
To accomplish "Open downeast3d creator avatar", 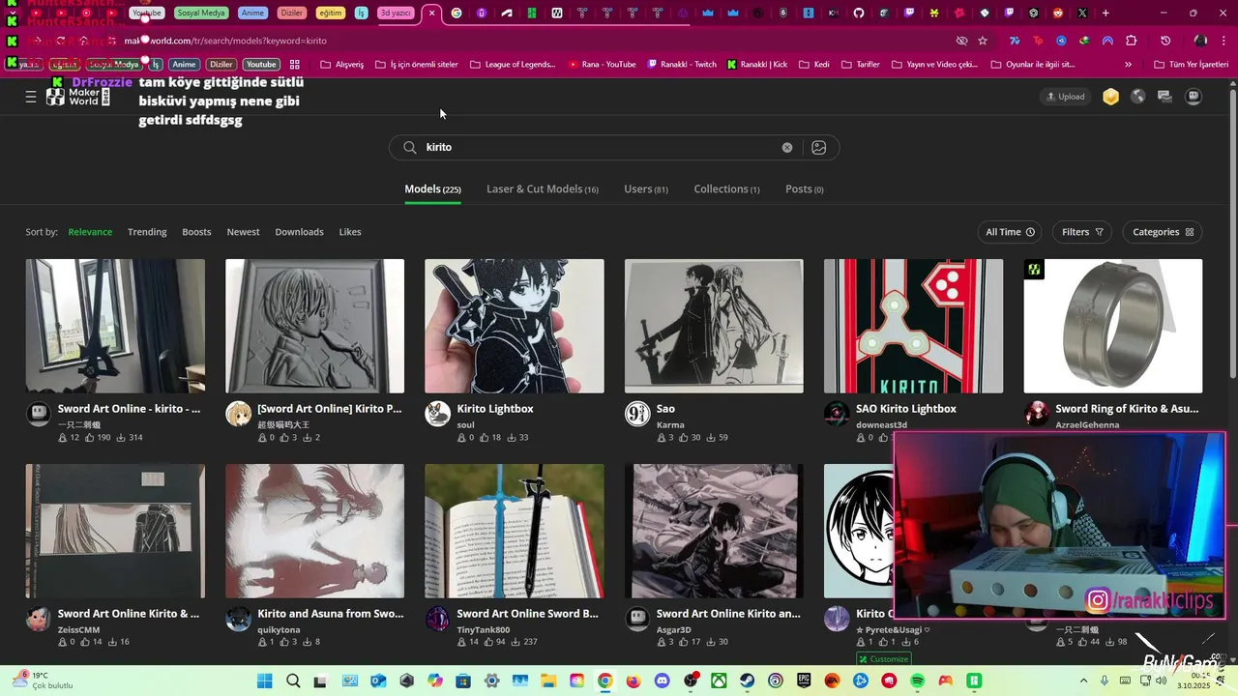I will 837,414.
